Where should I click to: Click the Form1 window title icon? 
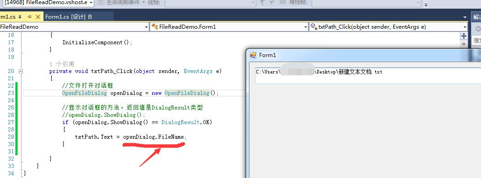click(x=253, y=55)
